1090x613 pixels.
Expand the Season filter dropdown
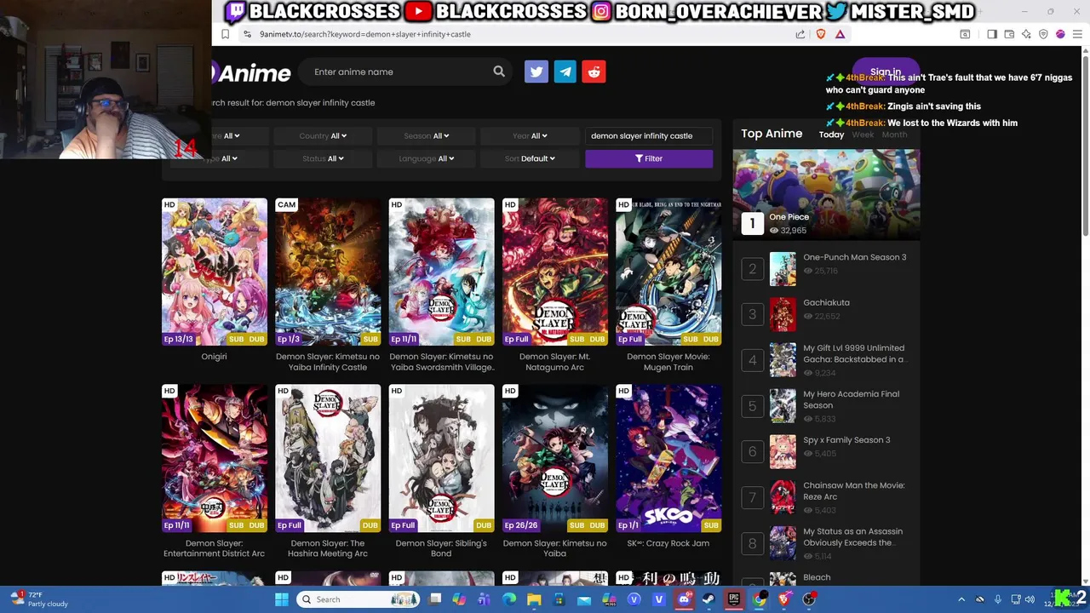426,135
